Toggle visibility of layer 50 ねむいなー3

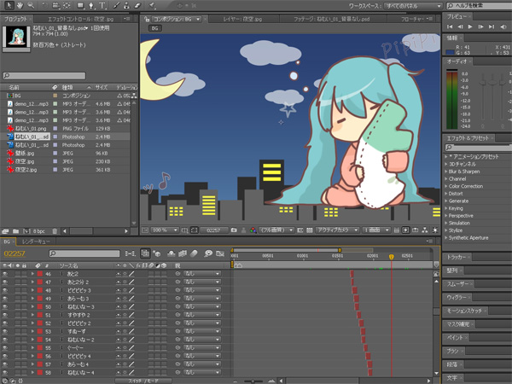point(5,306)
